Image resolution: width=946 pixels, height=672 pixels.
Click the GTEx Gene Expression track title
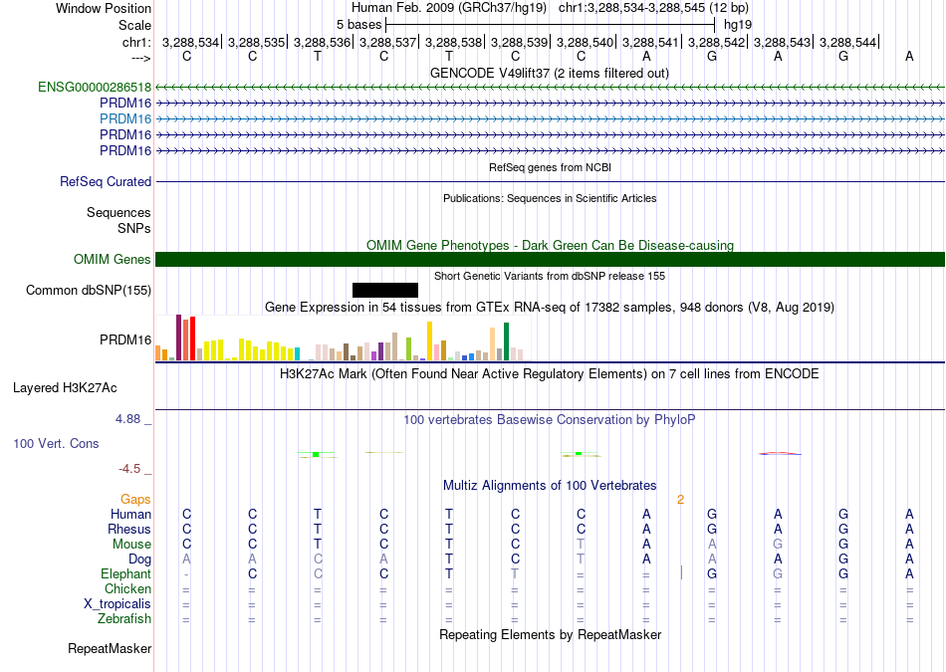click(x=550, y=308)
